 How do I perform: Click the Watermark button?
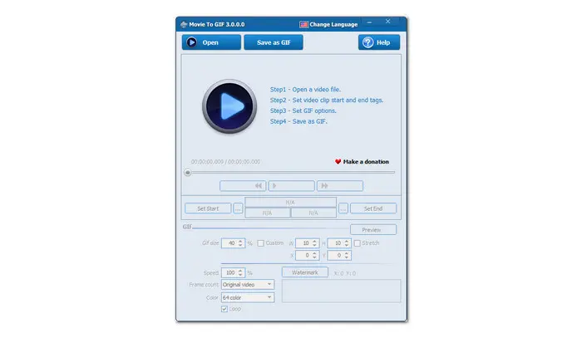point(305,272)
